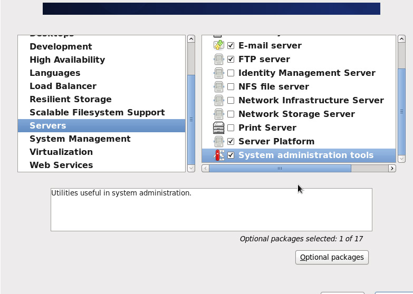Select the Web Services category

tap(102, 165)
